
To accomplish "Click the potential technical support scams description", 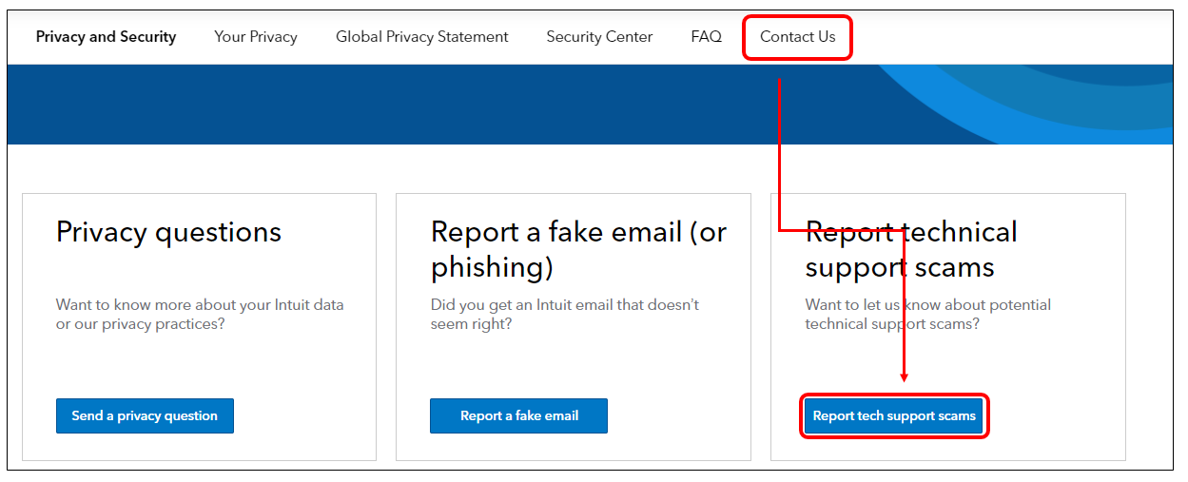I will click(927, 315).
